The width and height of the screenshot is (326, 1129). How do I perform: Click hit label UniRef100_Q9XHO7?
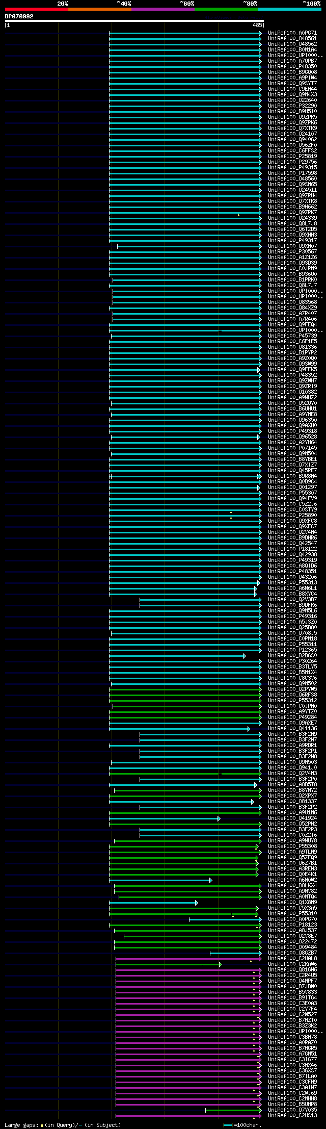click(292, 246)
